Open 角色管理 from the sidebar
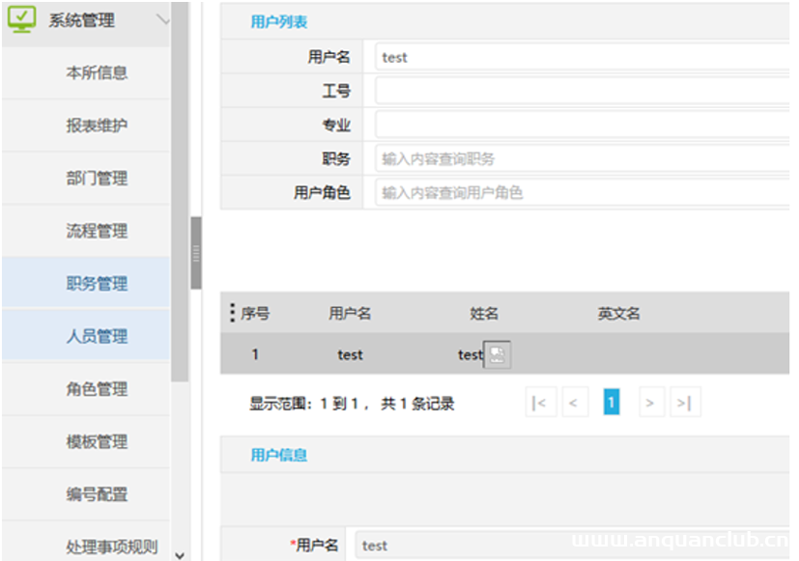 pos(97,389)
